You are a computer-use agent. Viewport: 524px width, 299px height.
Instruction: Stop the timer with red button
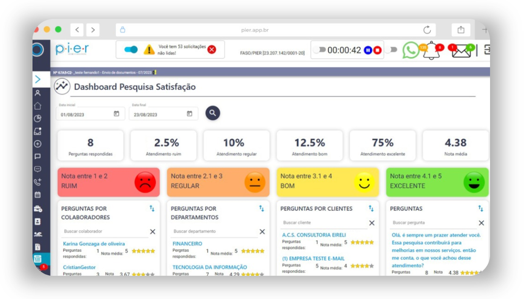tap(377, 50)
